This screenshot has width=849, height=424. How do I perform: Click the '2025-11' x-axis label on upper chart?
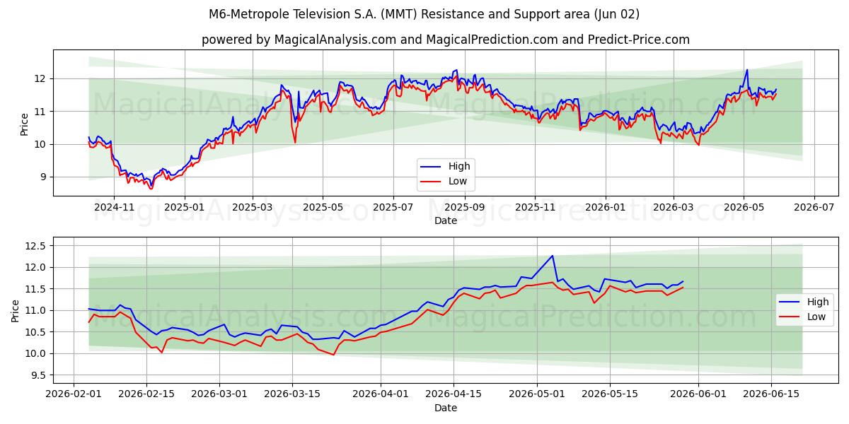(x=534, y=207)
